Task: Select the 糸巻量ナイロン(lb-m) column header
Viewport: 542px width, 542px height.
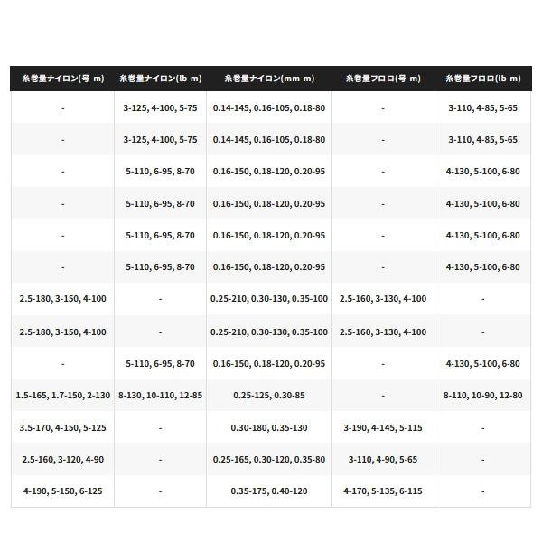Action: point(160,79)
